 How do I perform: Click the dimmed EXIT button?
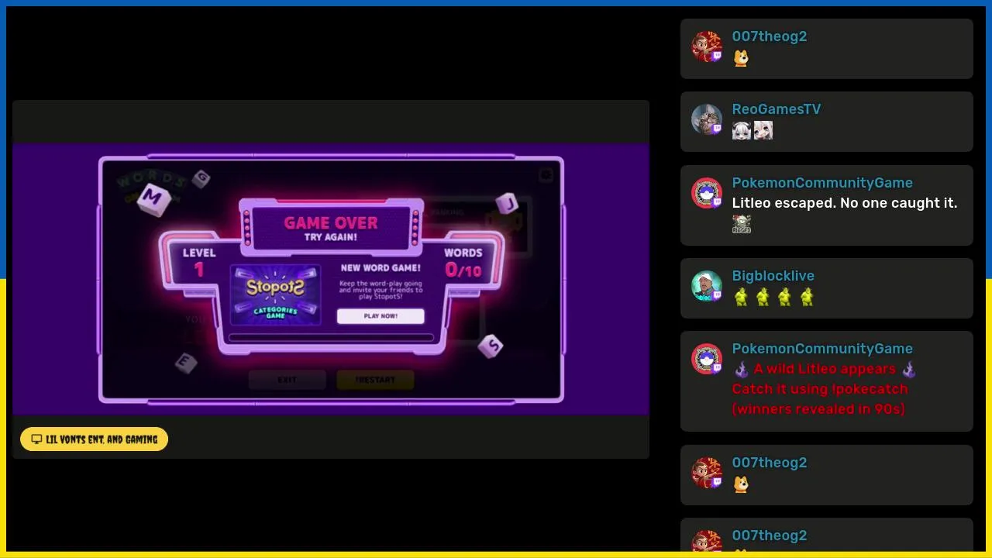(287, 380)
